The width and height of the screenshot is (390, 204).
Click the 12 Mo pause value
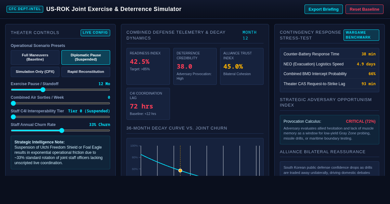click(104, 84)
